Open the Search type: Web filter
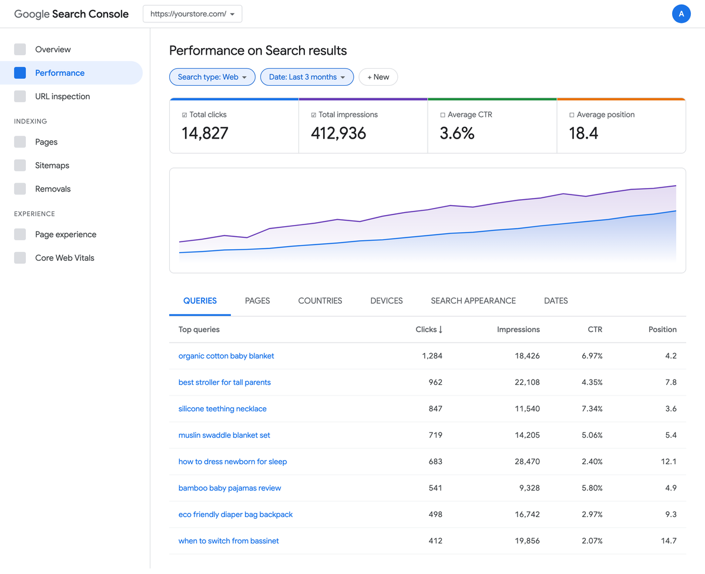The height and width of the screenshot is (574, 705). 212,76
